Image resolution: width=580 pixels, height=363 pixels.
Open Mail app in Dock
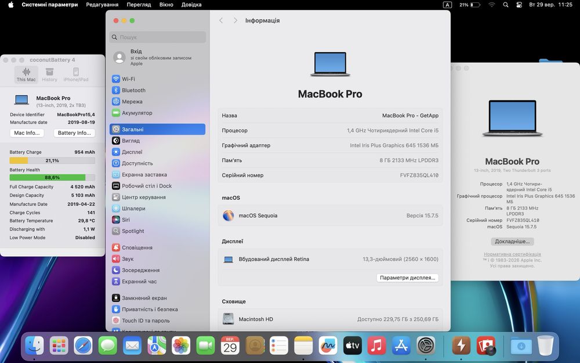(132, 346)
